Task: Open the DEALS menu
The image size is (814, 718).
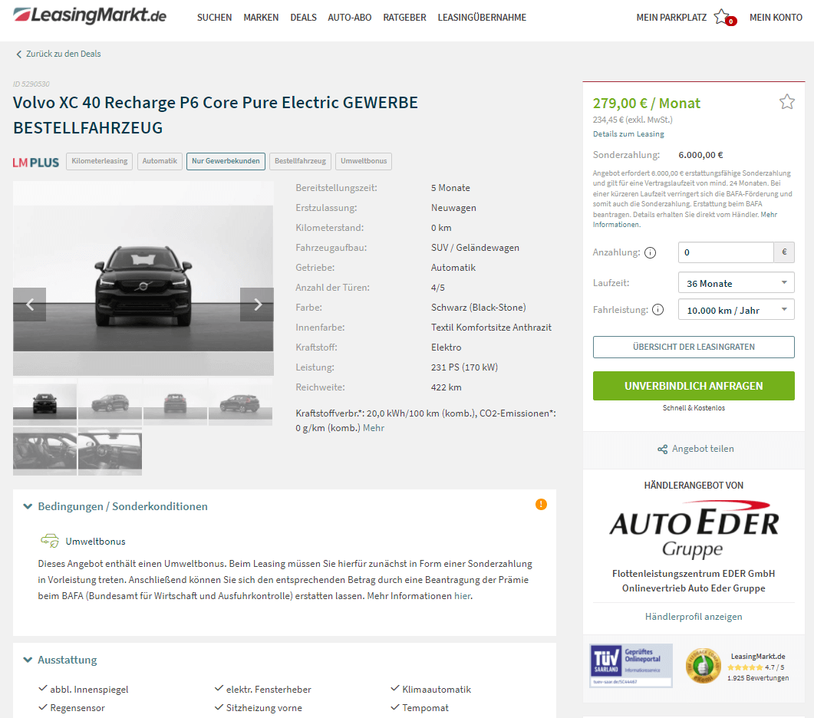Action: coord(303,18)
